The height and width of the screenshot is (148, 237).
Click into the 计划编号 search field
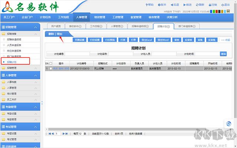[77, 54]
